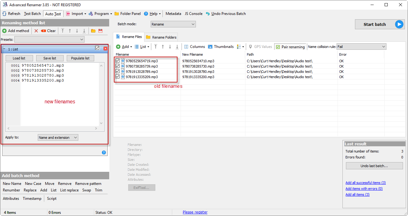Add a List replace method
Viewport: 408px width, 216px height.
70,190
